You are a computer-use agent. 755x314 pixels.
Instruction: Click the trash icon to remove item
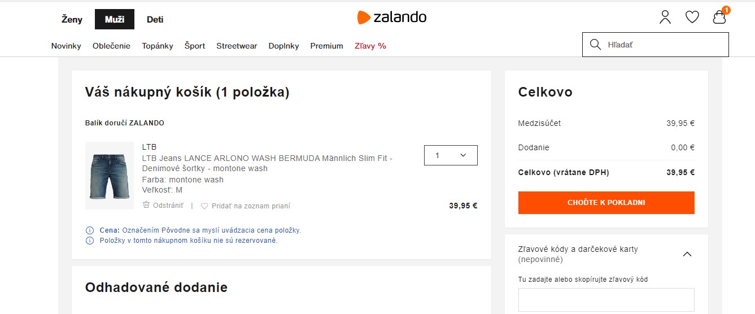tap(146, 205)
